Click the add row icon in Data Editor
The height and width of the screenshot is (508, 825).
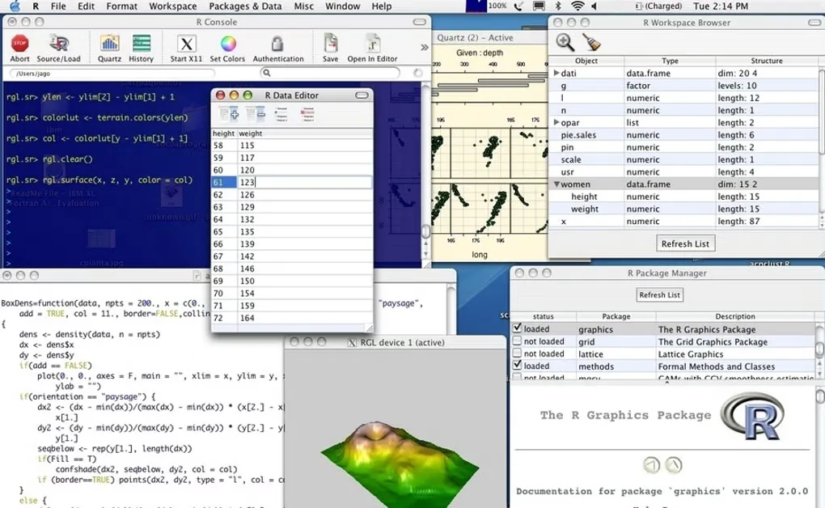coord(281,113)
